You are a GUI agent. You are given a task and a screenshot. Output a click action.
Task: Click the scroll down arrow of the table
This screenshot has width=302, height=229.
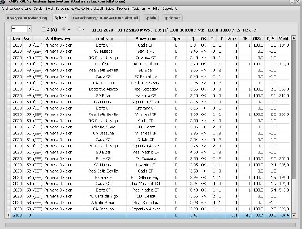(293, 216)
